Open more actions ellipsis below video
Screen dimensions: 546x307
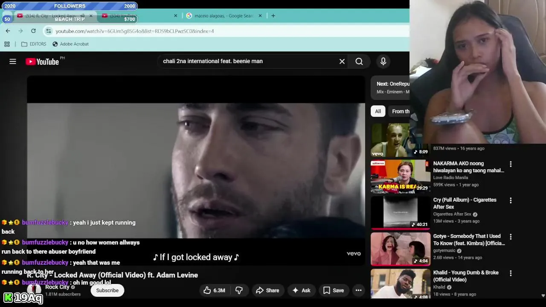(359, 290)
